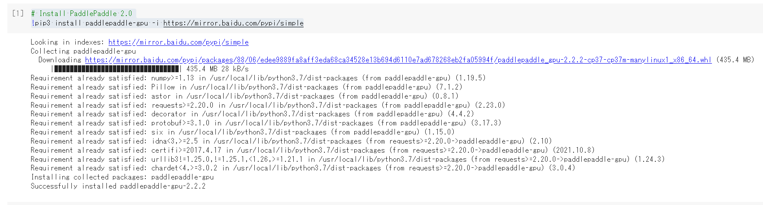The image size is (763, 205).
Task: Click the urllib3 requirement output line
Action: pos(348,160)
